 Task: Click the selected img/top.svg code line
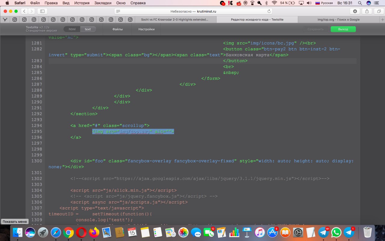[133, 132]
